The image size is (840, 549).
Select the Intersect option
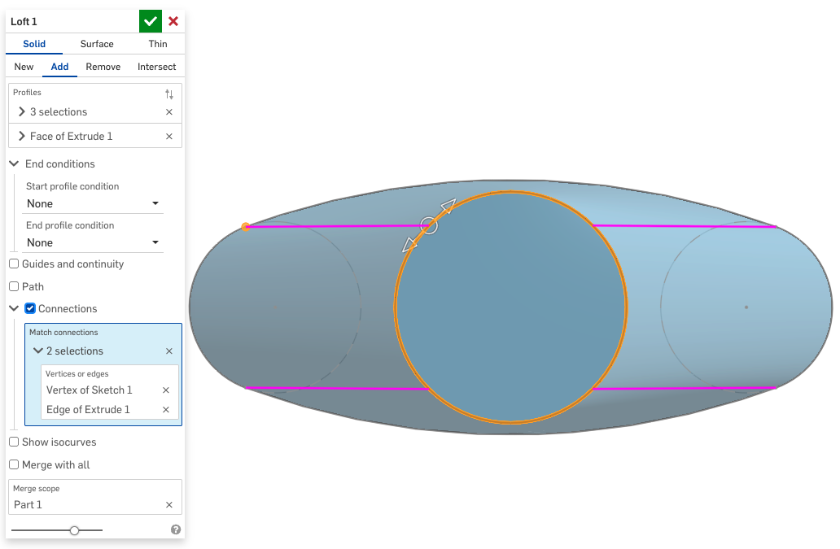click(156, 67)
